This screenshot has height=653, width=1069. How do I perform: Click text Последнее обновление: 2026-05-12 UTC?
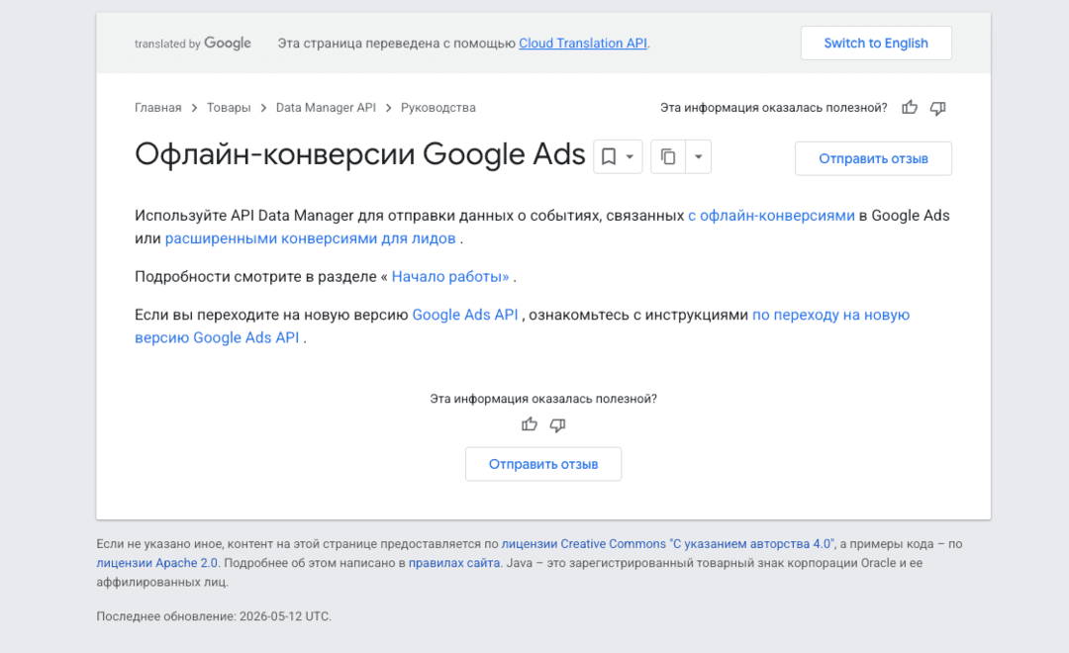click(214, 616)
